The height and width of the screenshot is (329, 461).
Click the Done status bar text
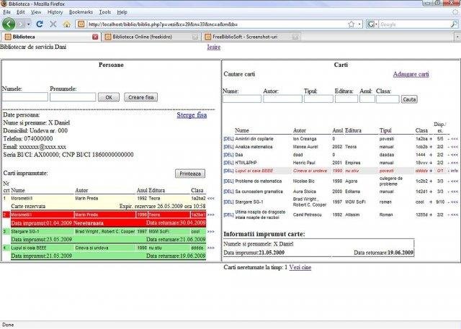(8, 325)
